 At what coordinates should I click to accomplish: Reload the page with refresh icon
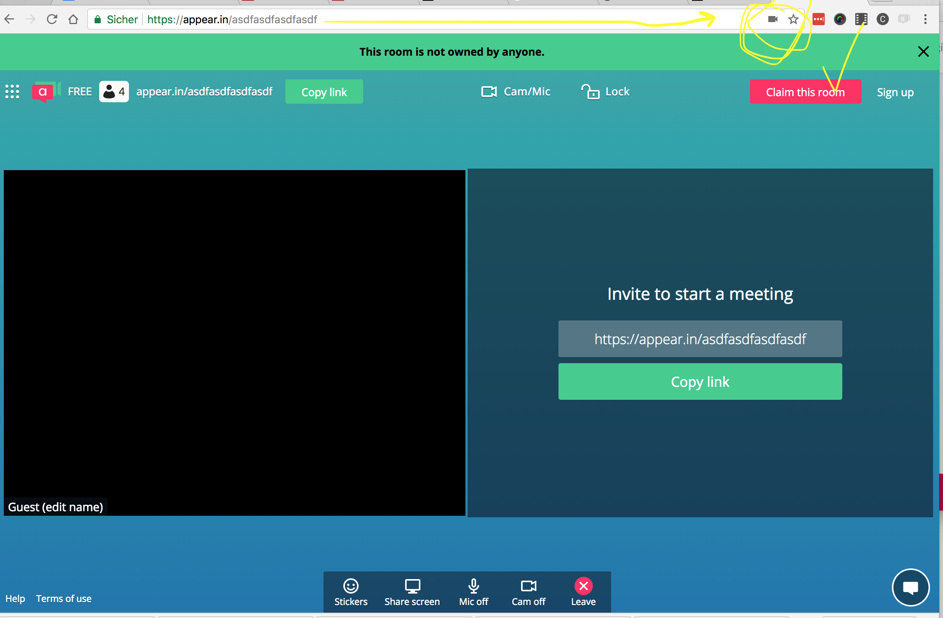coord(52,19)
